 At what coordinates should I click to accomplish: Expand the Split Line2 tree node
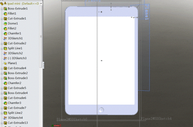pos(2,113)
